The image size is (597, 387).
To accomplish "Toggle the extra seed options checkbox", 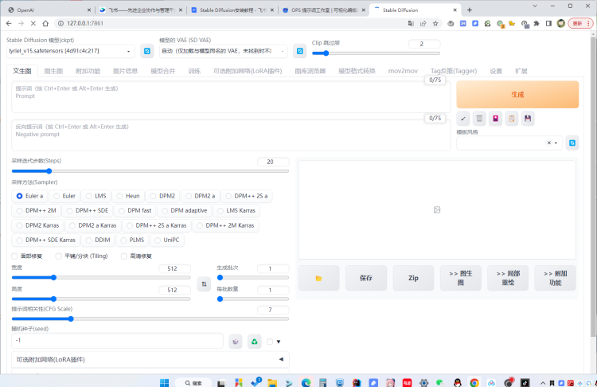I will 270,342.
